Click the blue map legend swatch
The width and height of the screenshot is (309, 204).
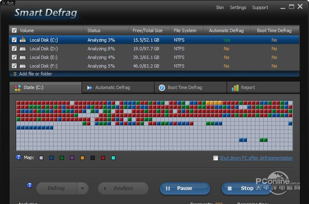(52, 158)
